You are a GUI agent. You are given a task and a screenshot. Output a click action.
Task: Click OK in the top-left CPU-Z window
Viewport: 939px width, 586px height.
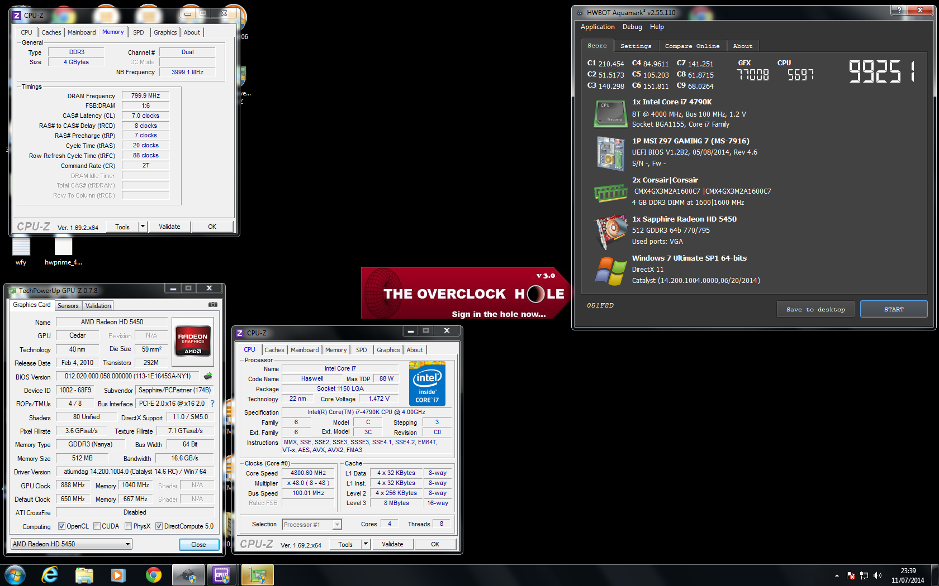212,227
